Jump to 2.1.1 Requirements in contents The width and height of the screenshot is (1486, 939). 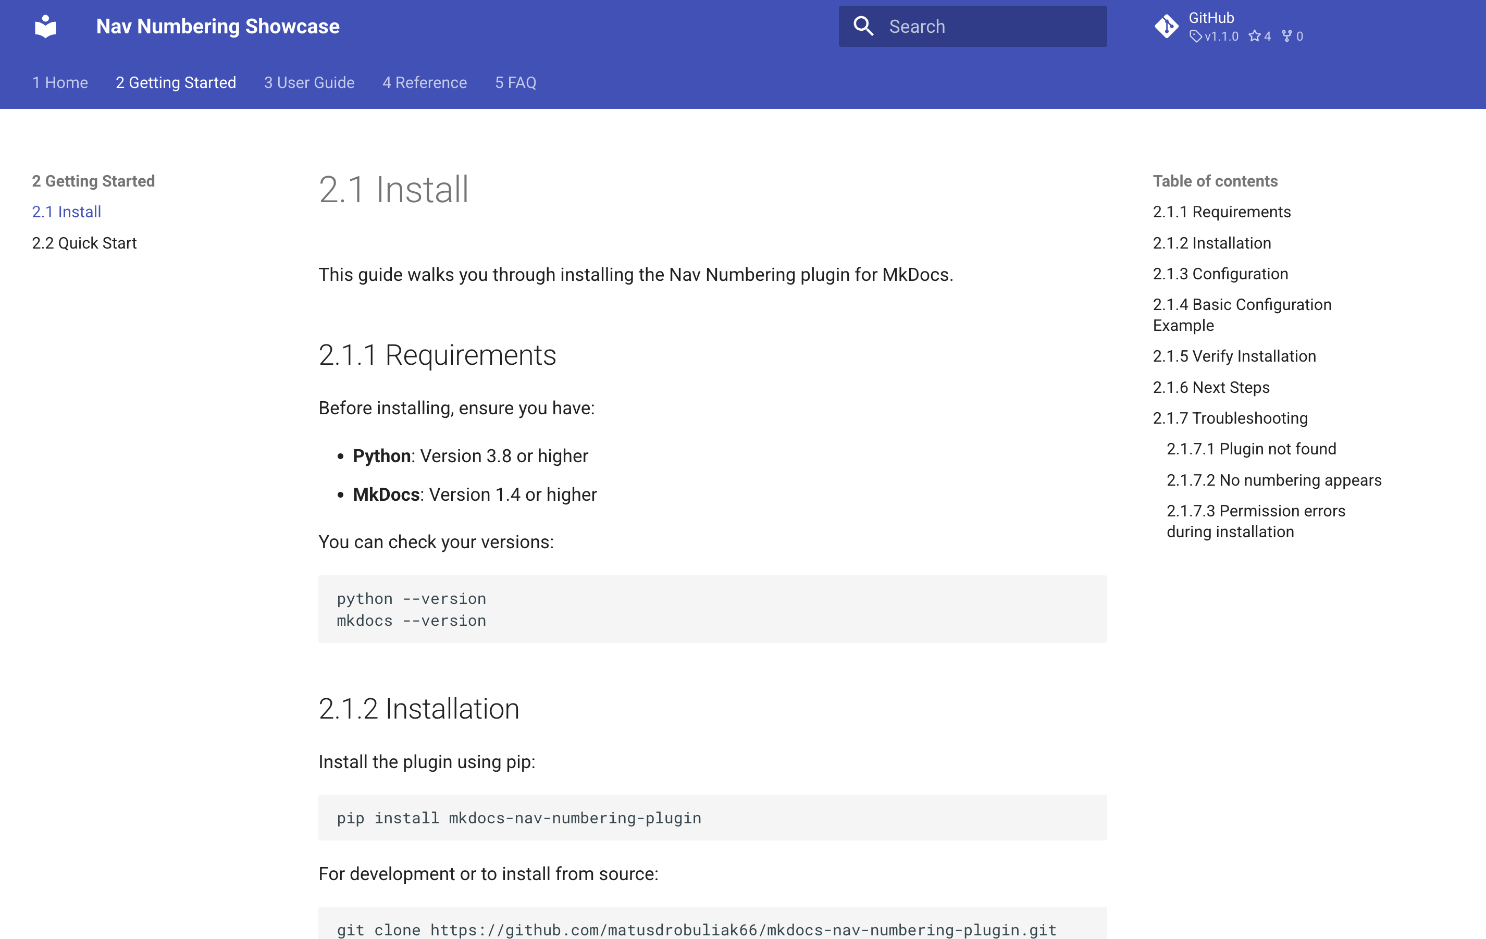pyautogui.click(x=1221, y=212)
